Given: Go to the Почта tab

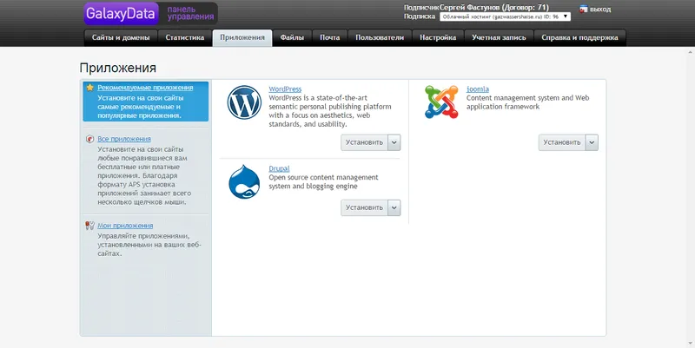Looking at the screenshot, I should [330, 37].
